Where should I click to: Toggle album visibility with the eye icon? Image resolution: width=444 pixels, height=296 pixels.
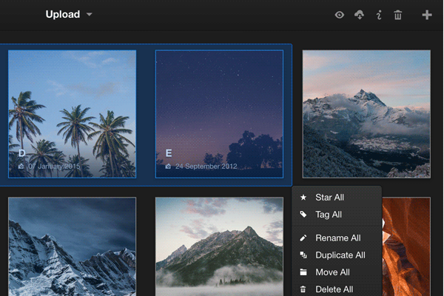coord(340,15)
